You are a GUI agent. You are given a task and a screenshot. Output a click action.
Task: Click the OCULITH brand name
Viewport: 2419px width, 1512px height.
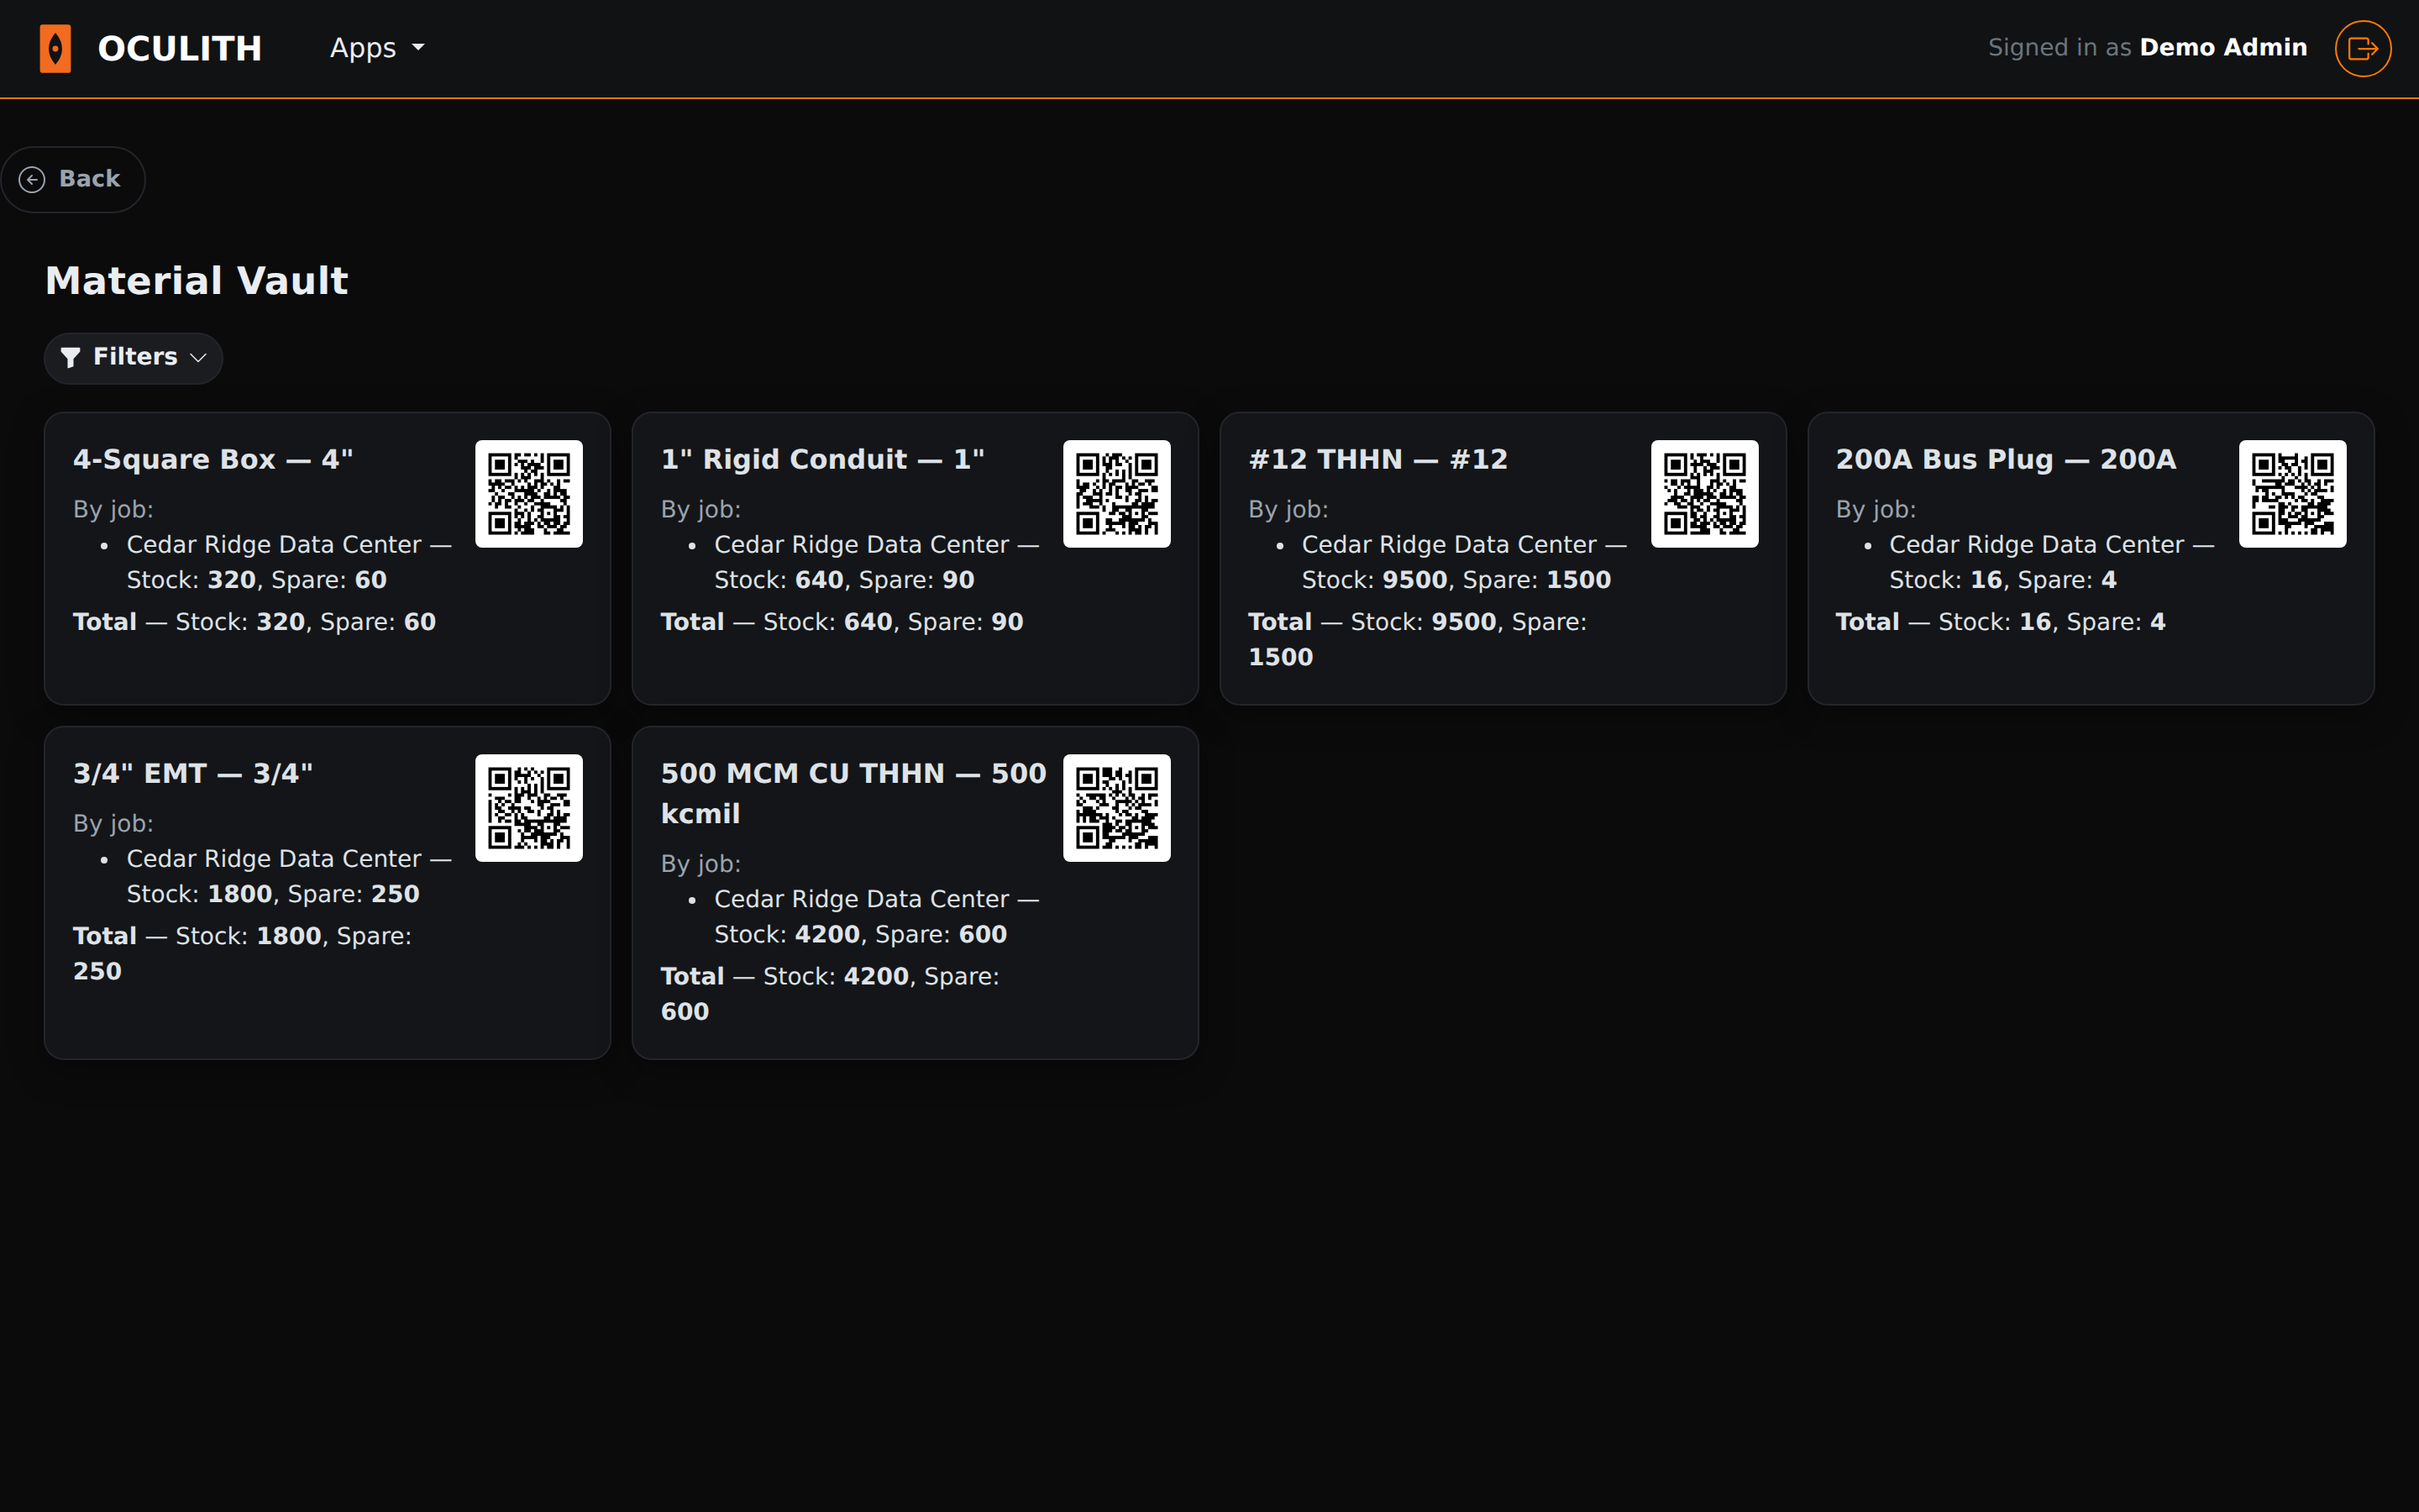point(180,48)
